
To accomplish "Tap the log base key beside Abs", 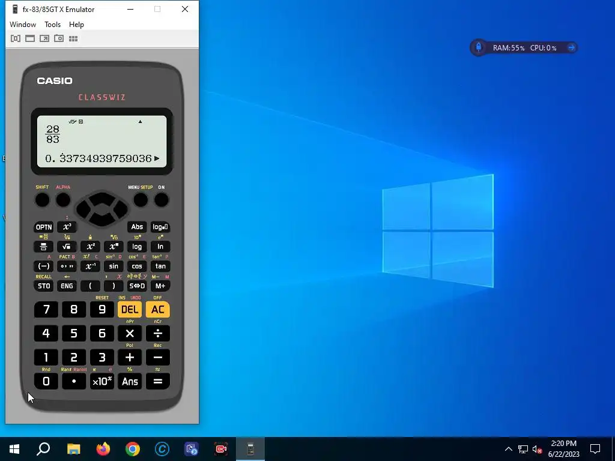I will tap(160, 227).
